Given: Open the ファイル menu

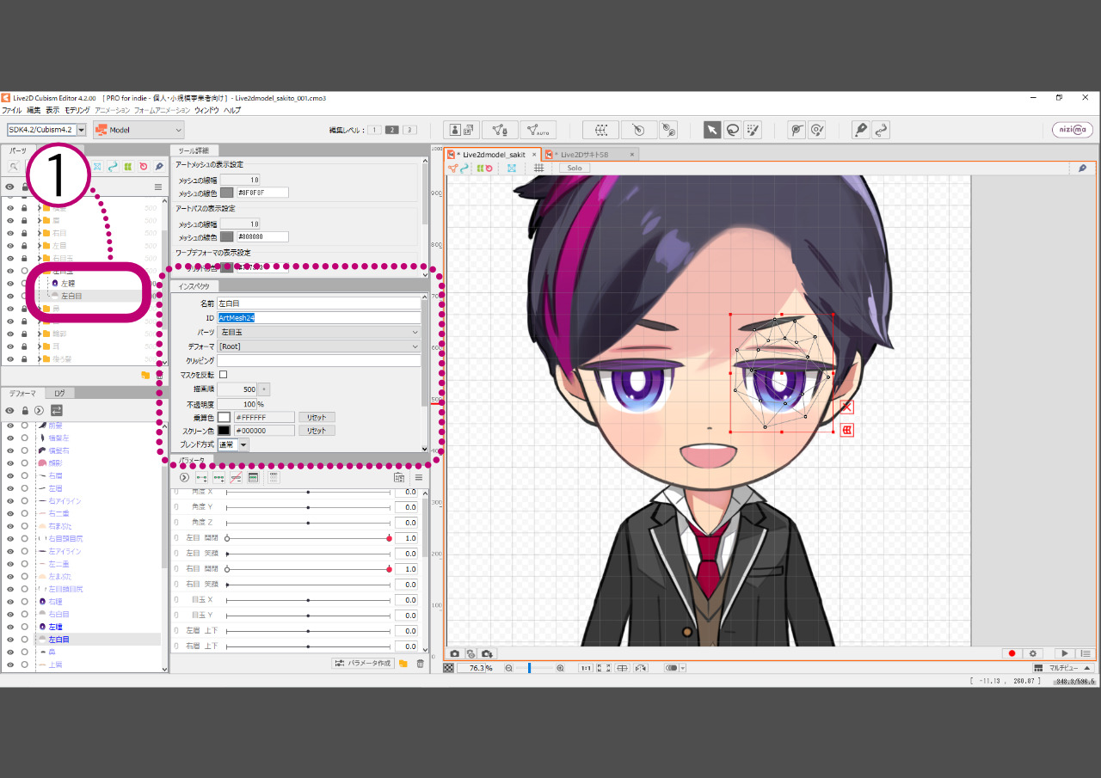Looking at the screenshot, I should pyautogui.click(x=12, y=110).
